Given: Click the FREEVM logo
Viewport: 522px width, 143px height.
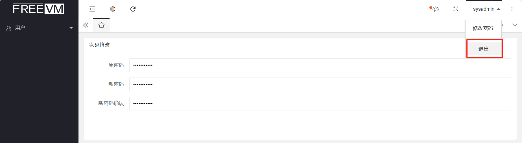Looking at the screenshot, I should click(x=38, y=9).
